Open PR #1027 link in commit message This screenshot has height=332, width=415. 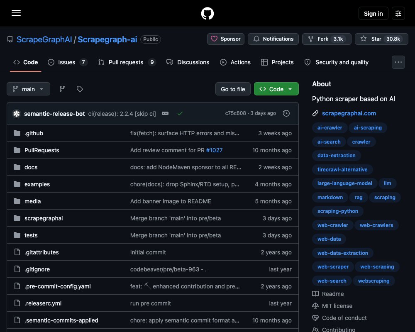coord(214,150)
